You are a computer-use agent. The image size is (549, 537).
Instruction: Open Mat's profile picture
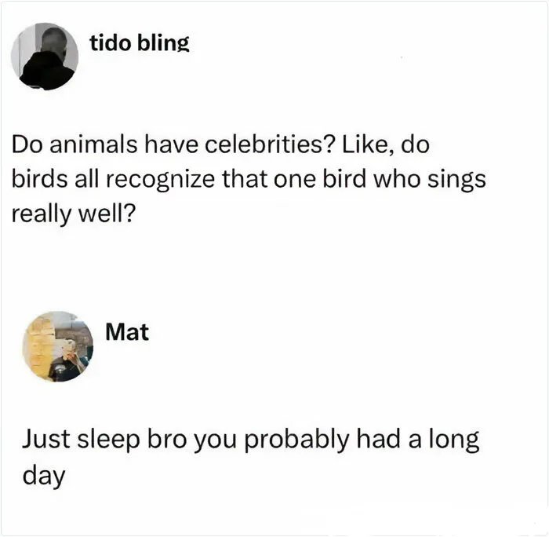(x=58, y=346)
